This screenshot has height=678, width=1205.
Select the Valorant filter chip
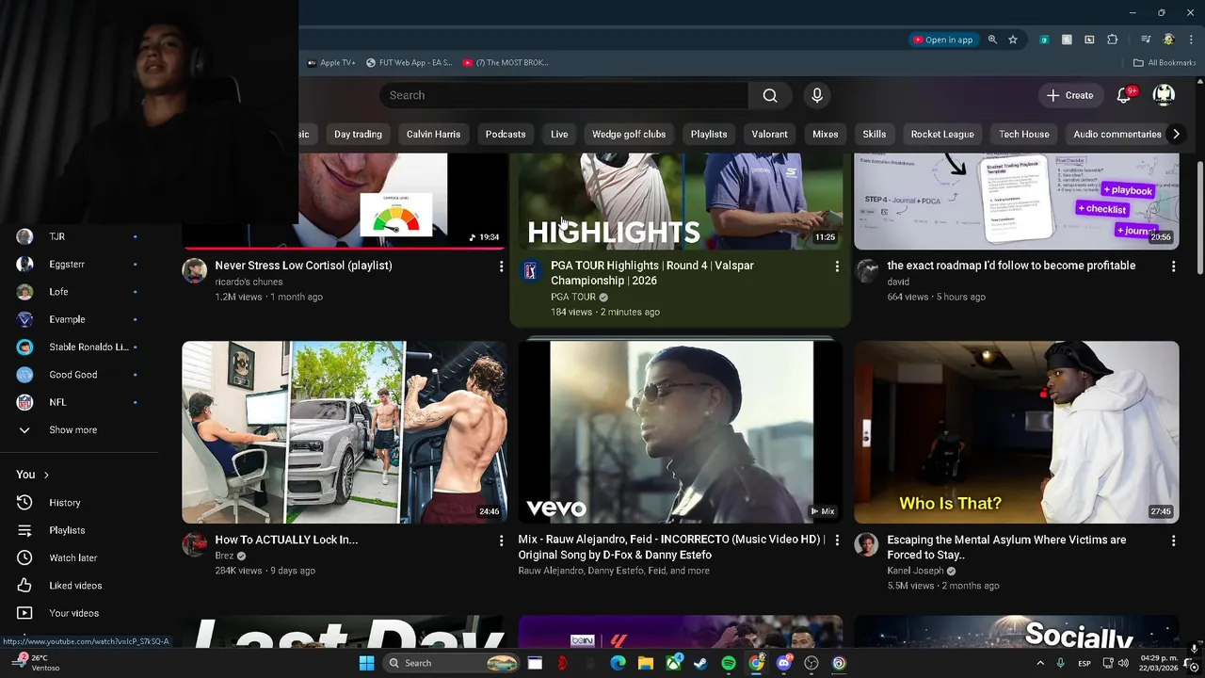pos(769,134)
